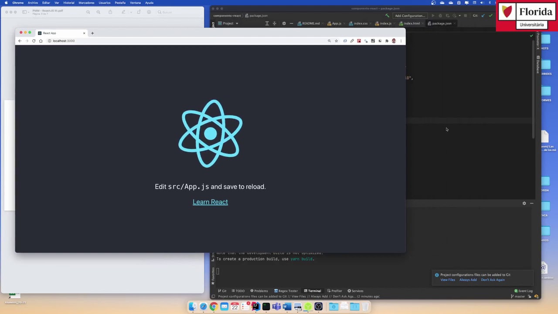Open the Services tool window
Image resolution: width=558 pixels, height=314 pixels.
pos(355,291)
